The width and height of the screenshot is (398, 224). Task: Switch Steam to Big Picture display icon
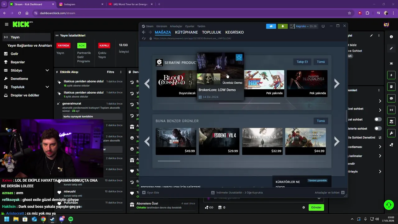323,26
